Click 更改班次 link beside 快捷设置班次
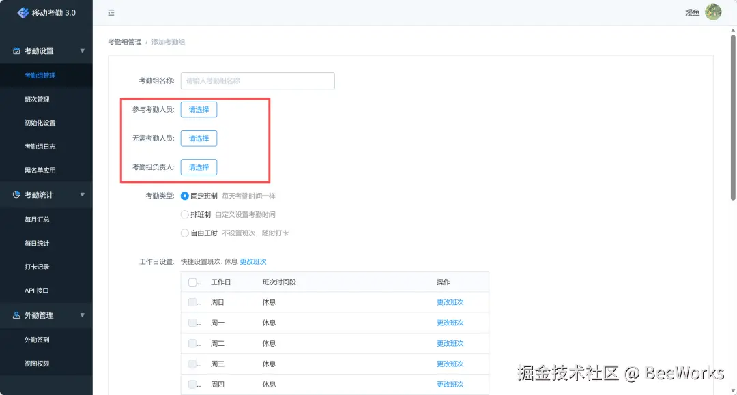 coord(253,261)
